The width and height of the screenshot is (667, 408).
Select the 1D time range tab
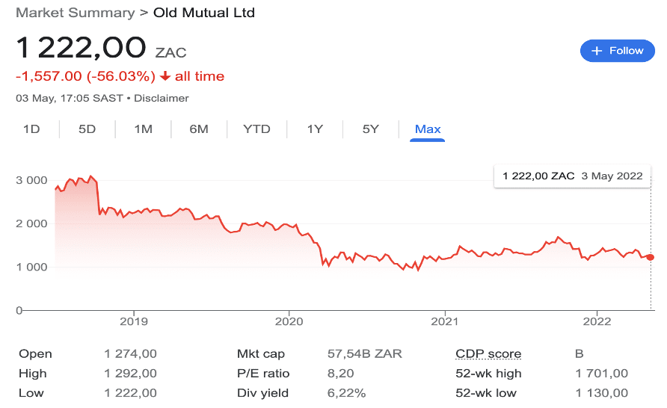pos(31,129)
